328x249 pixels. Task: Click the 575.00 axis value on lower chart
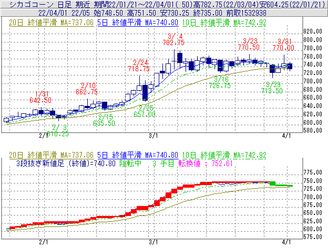click(x=313, y=237)
